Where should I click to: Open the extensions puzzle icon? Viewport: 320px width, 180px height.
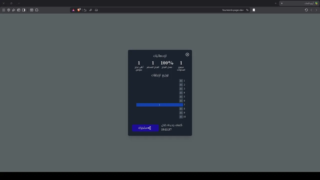[x=37, y=10]
